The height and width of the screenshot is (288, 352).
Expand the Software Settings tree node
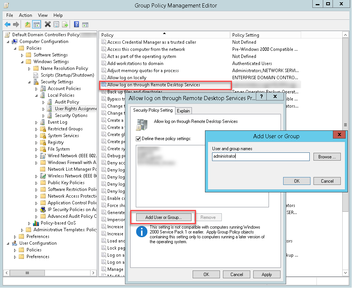(30, 55)
